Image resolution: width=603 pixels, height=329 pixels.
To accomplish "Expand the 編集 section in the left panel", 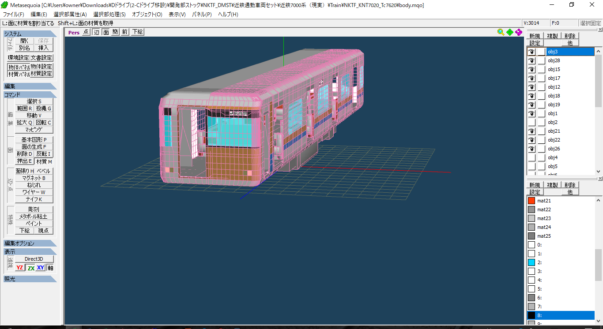I will [30, 86].
